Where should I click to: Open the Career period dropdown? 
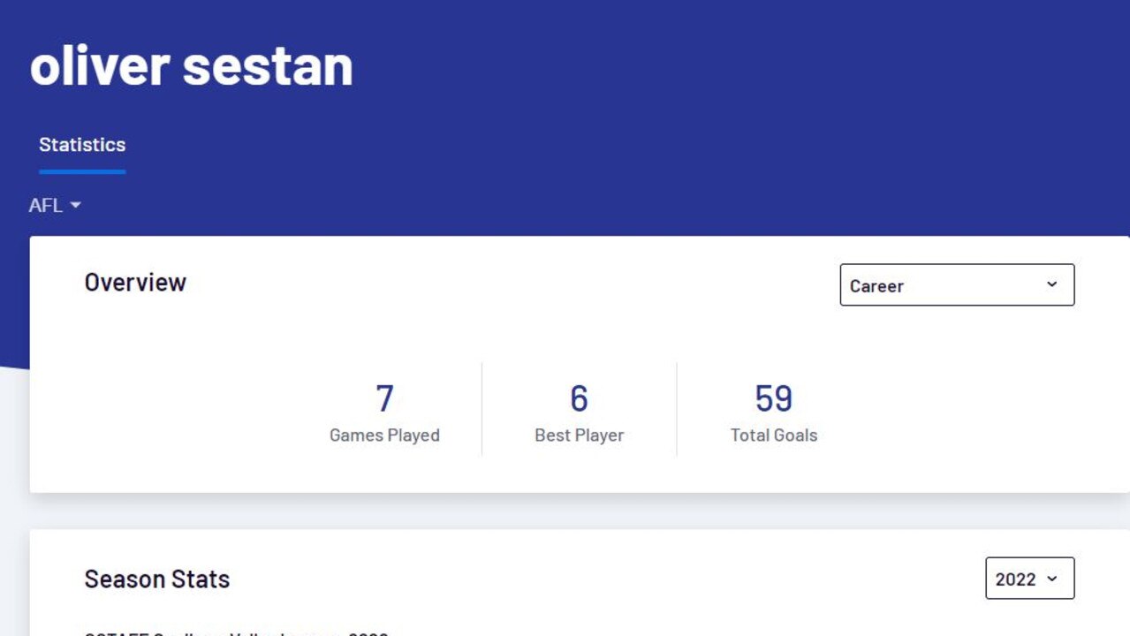957,284
